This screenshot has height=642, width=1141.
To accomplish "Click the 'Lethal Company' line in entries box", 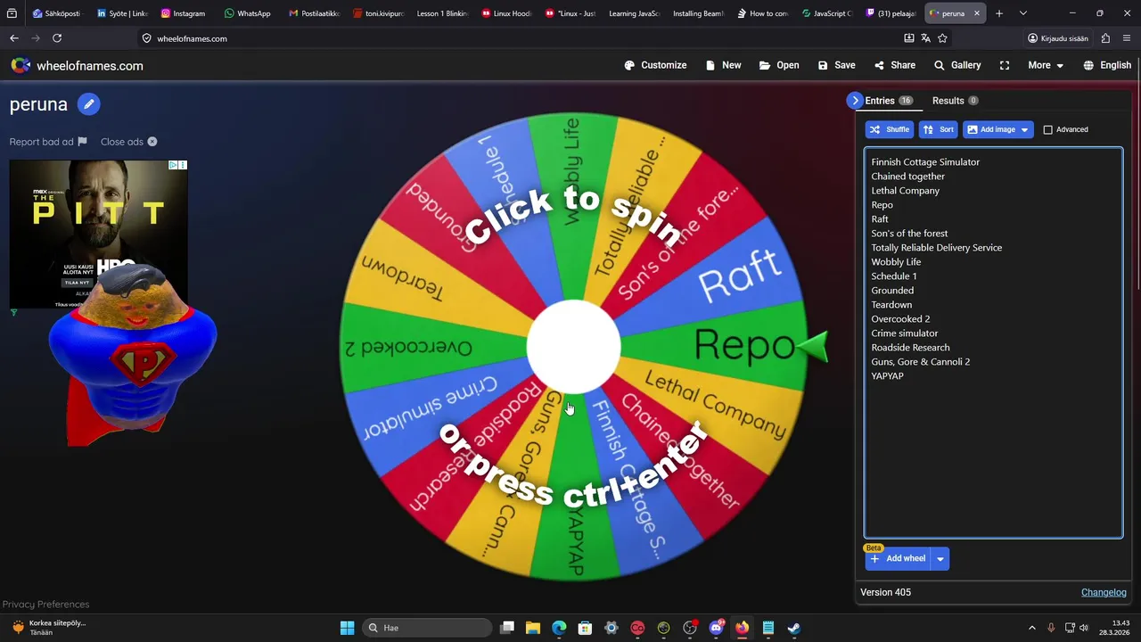I will (x=905, y=191).
